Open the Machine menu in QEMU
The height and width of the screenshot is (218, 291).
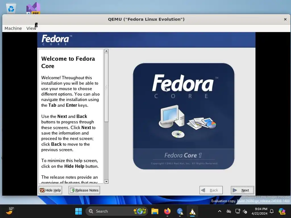pyautogui.click(x=13, y=28)
